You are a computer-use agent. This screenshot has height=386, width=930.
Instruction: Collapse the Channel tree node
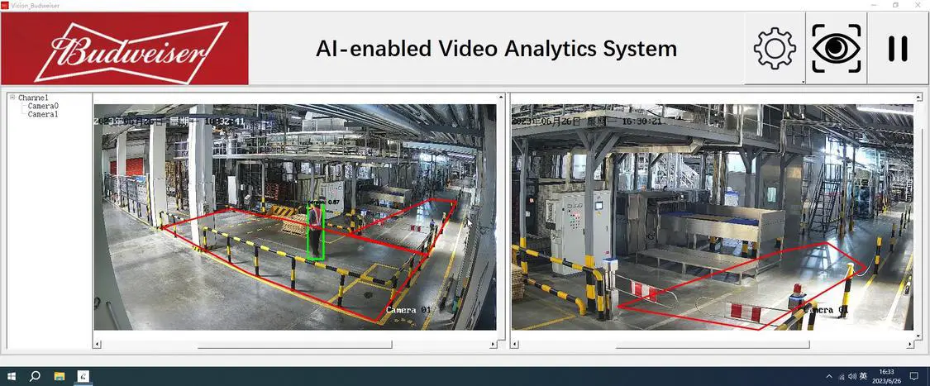13,98
